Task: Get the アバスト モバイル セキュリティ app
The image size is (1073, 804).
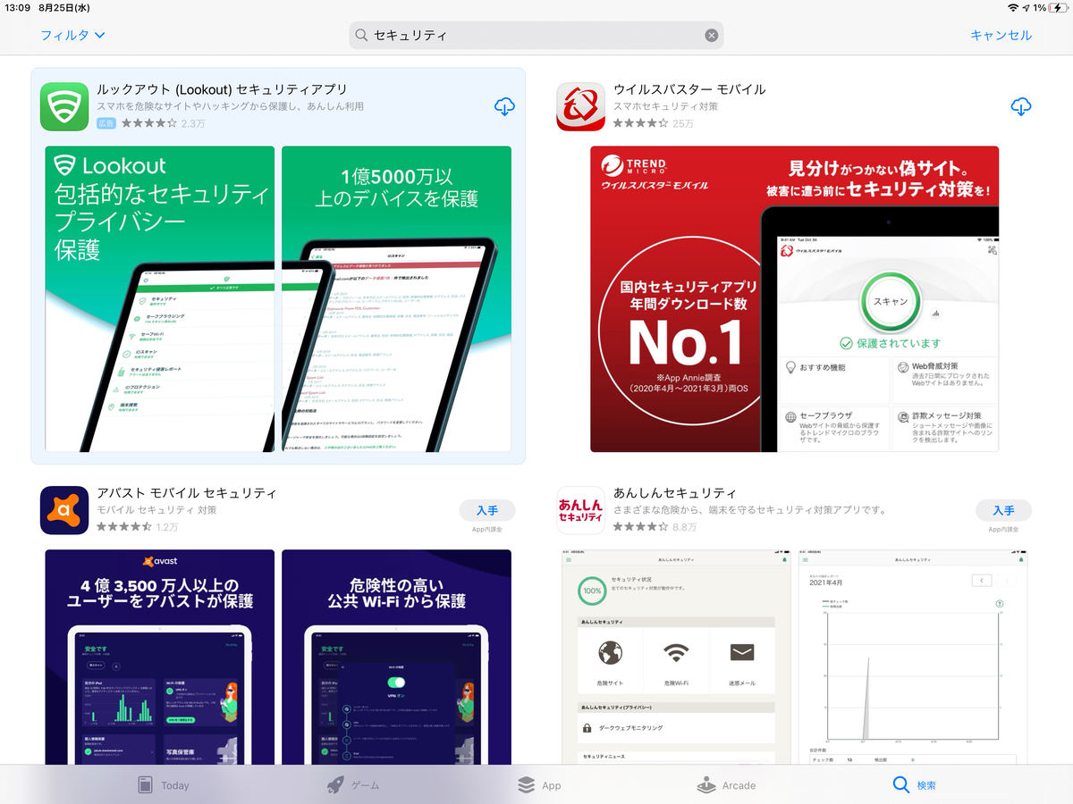Action: pos(486,510)
